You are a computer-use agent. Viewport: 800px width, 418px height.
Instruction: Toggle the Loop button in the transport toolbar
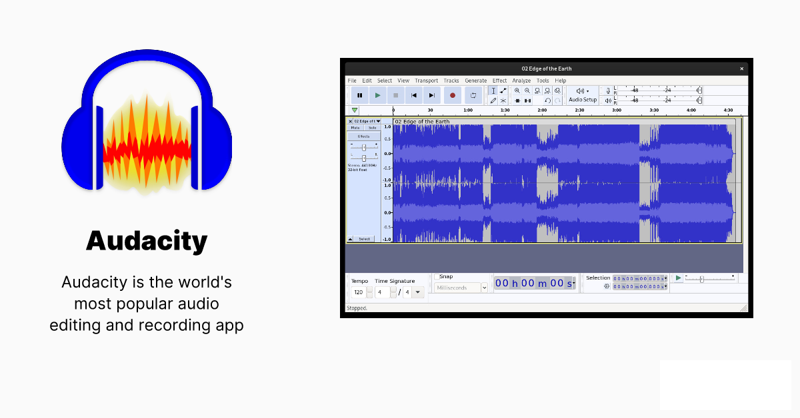[x=473, y=95]
